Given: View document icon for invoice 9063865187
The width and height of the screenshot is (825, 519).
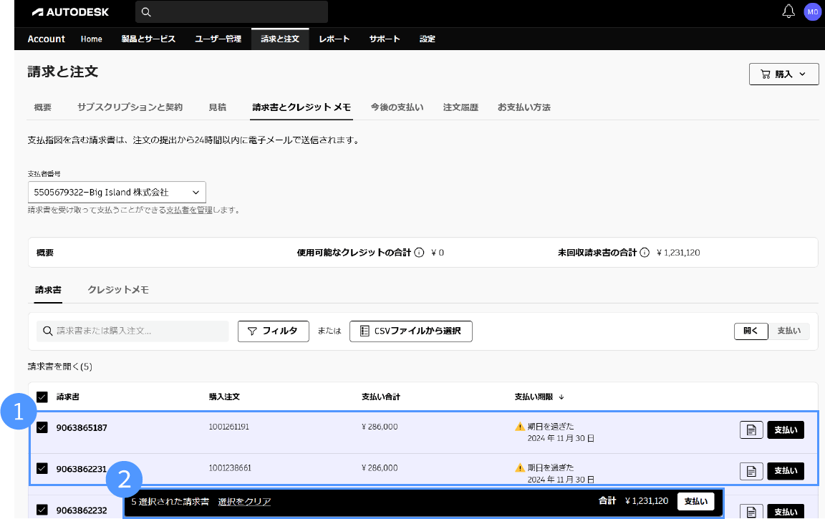Looking at the screenshot, I should point(751,430).
